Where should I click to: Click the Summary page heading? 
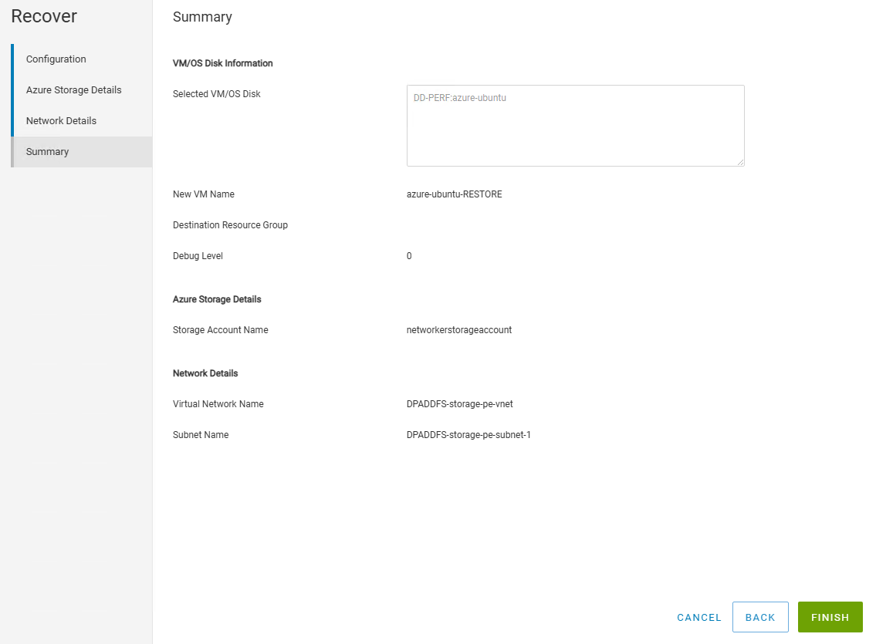202,17
